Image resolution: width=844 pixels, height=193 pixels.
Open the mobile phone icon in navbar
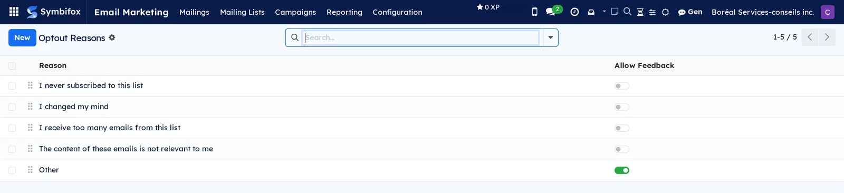534,12
